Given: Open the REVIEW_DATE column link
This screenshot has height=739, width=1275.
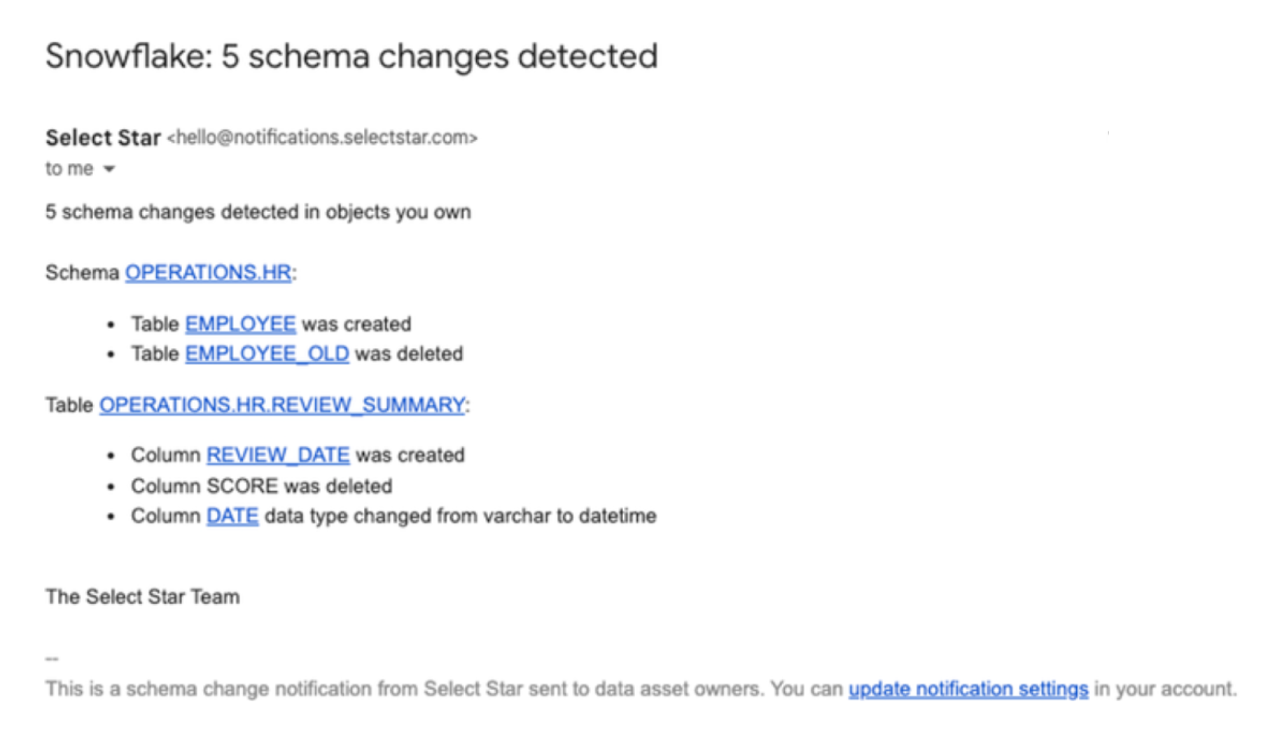Looking at the screenshot, I should (278, 455).
